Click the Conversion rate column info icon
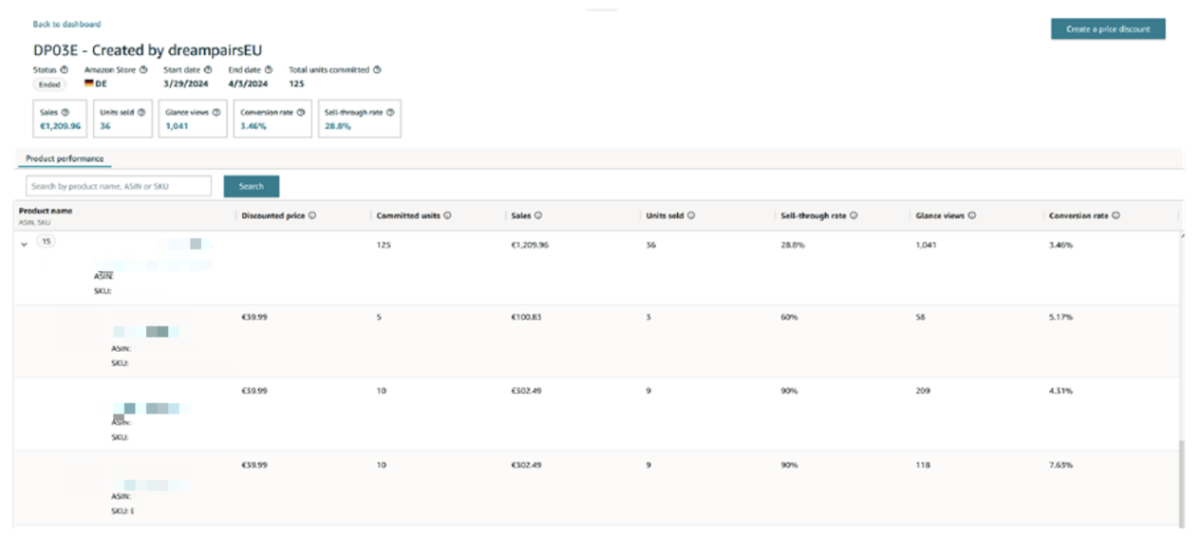 pos(1117,216)
